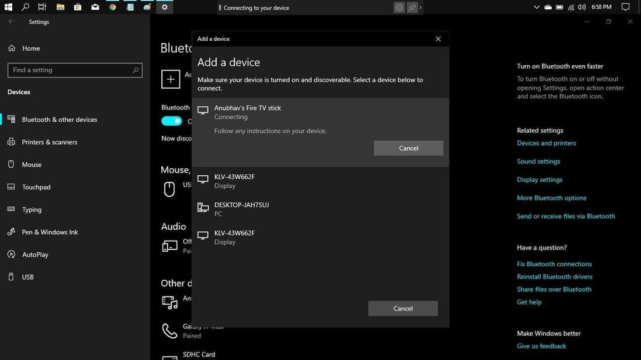Cancel connecting to Anubhav's Fire TV stick
The width and height of the screenshot is (641, 360).
pyautogui.click(x=408, y=148)
